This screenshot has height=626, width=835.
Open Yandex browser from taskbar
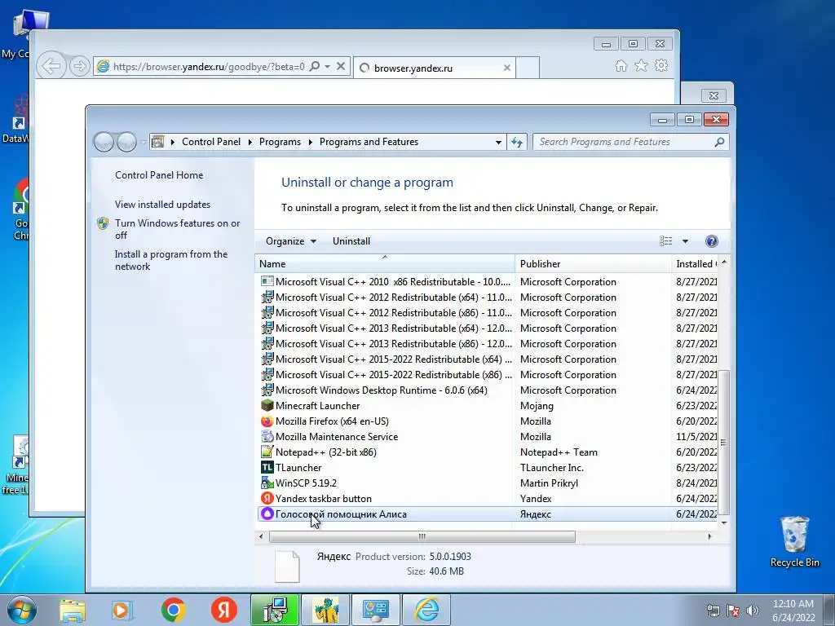(x=224, y=610)
